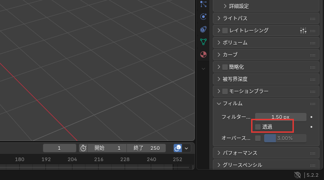Open the Object Constraints properties tab icon

[x=203, y=29]
